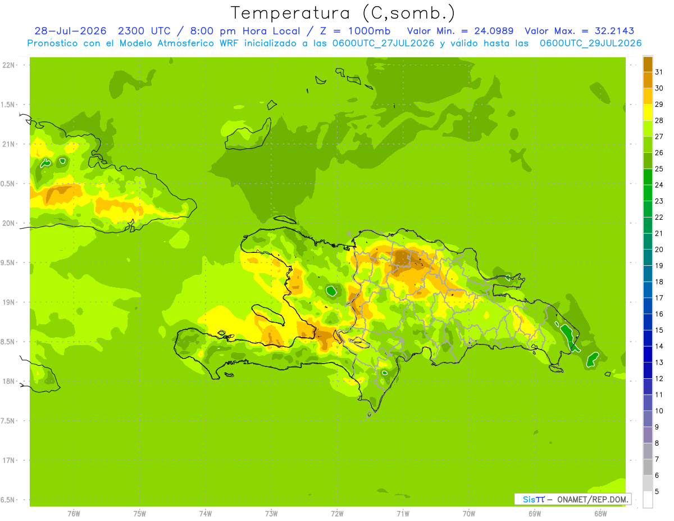This screenshot has width=674, height=521.
Task: Click the "69W" longitude label
Action: pos(535,514)
